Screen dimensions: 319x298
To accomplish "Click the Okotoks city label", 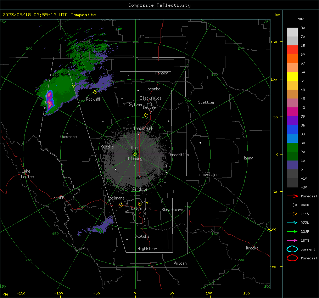I will [x=142, y=236].
